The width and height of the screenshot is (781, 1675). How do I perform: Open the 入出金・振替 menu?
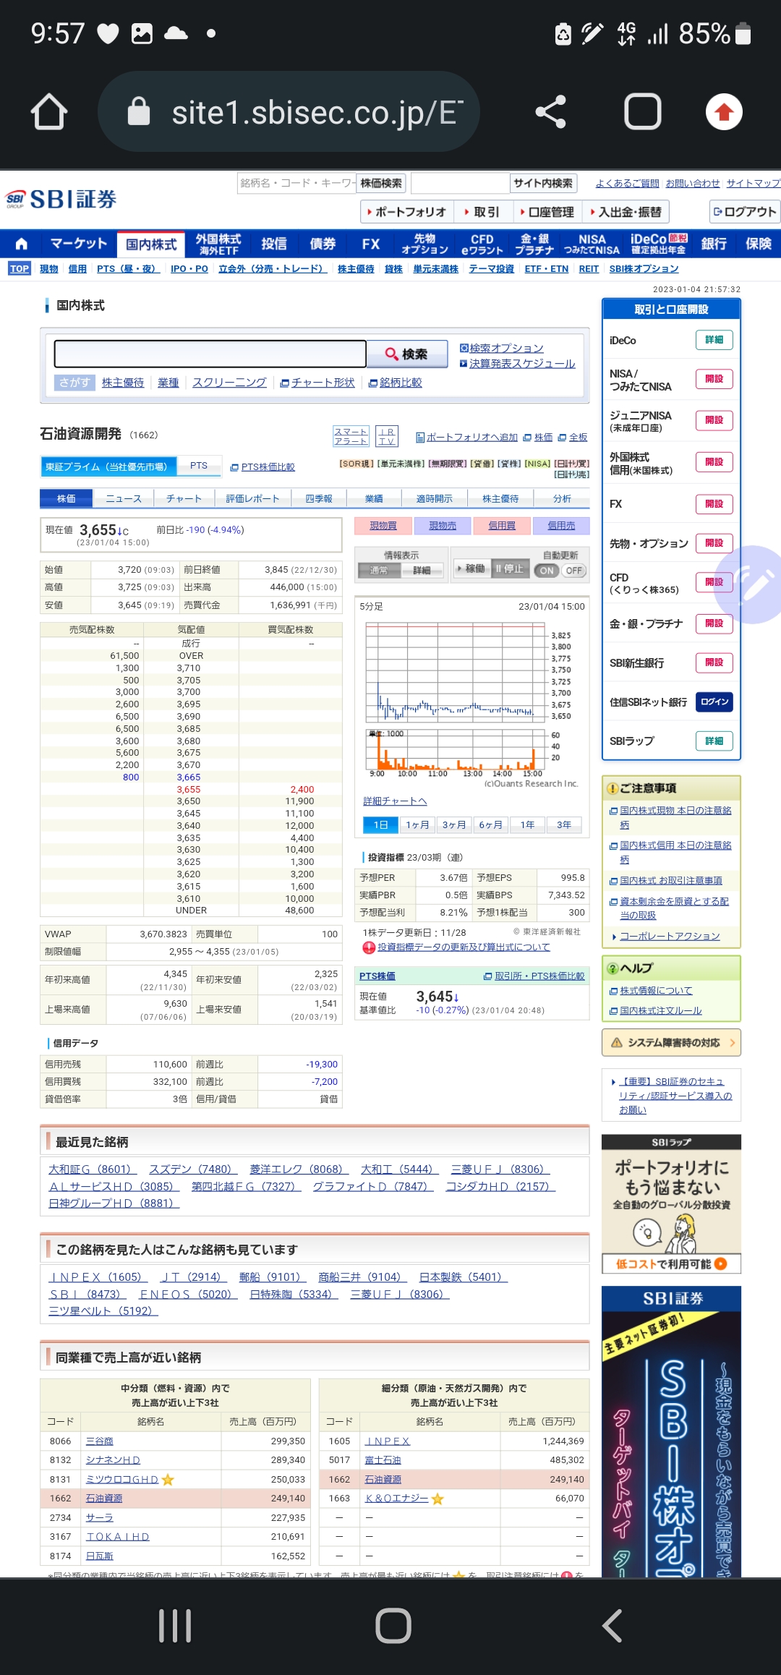626,212
